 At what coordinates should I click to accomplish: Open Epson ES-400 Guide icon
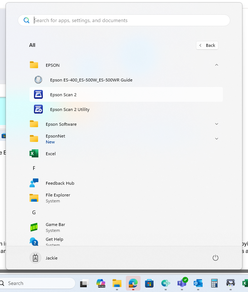[x=38, y=80]
